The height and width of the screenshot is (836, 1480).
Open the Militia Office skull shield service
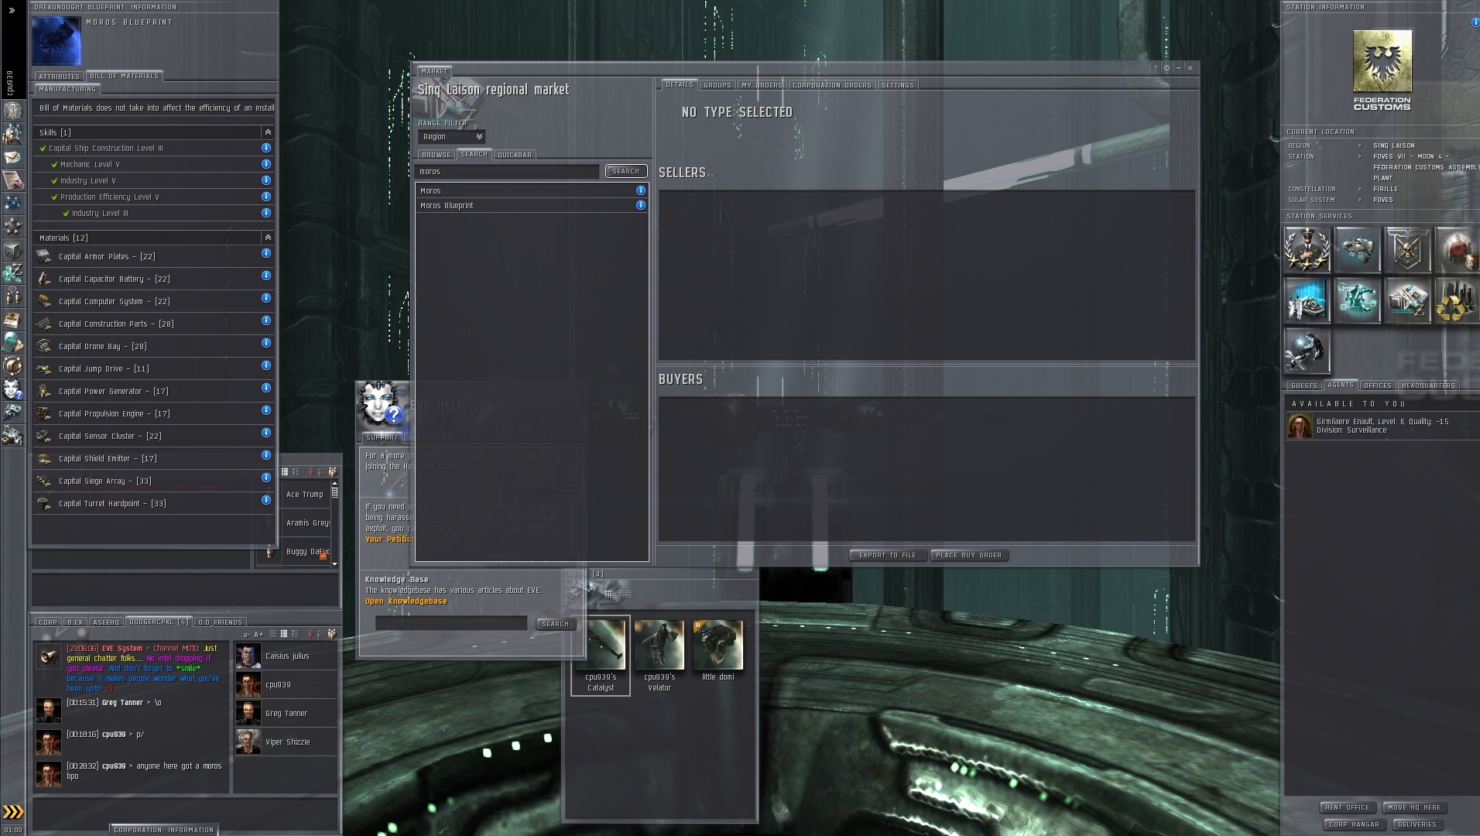click(1408, 249)
